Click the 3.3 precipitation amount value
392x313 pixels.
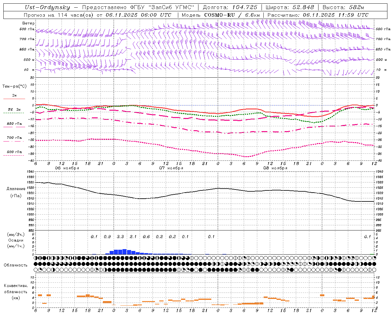point(120,237)
